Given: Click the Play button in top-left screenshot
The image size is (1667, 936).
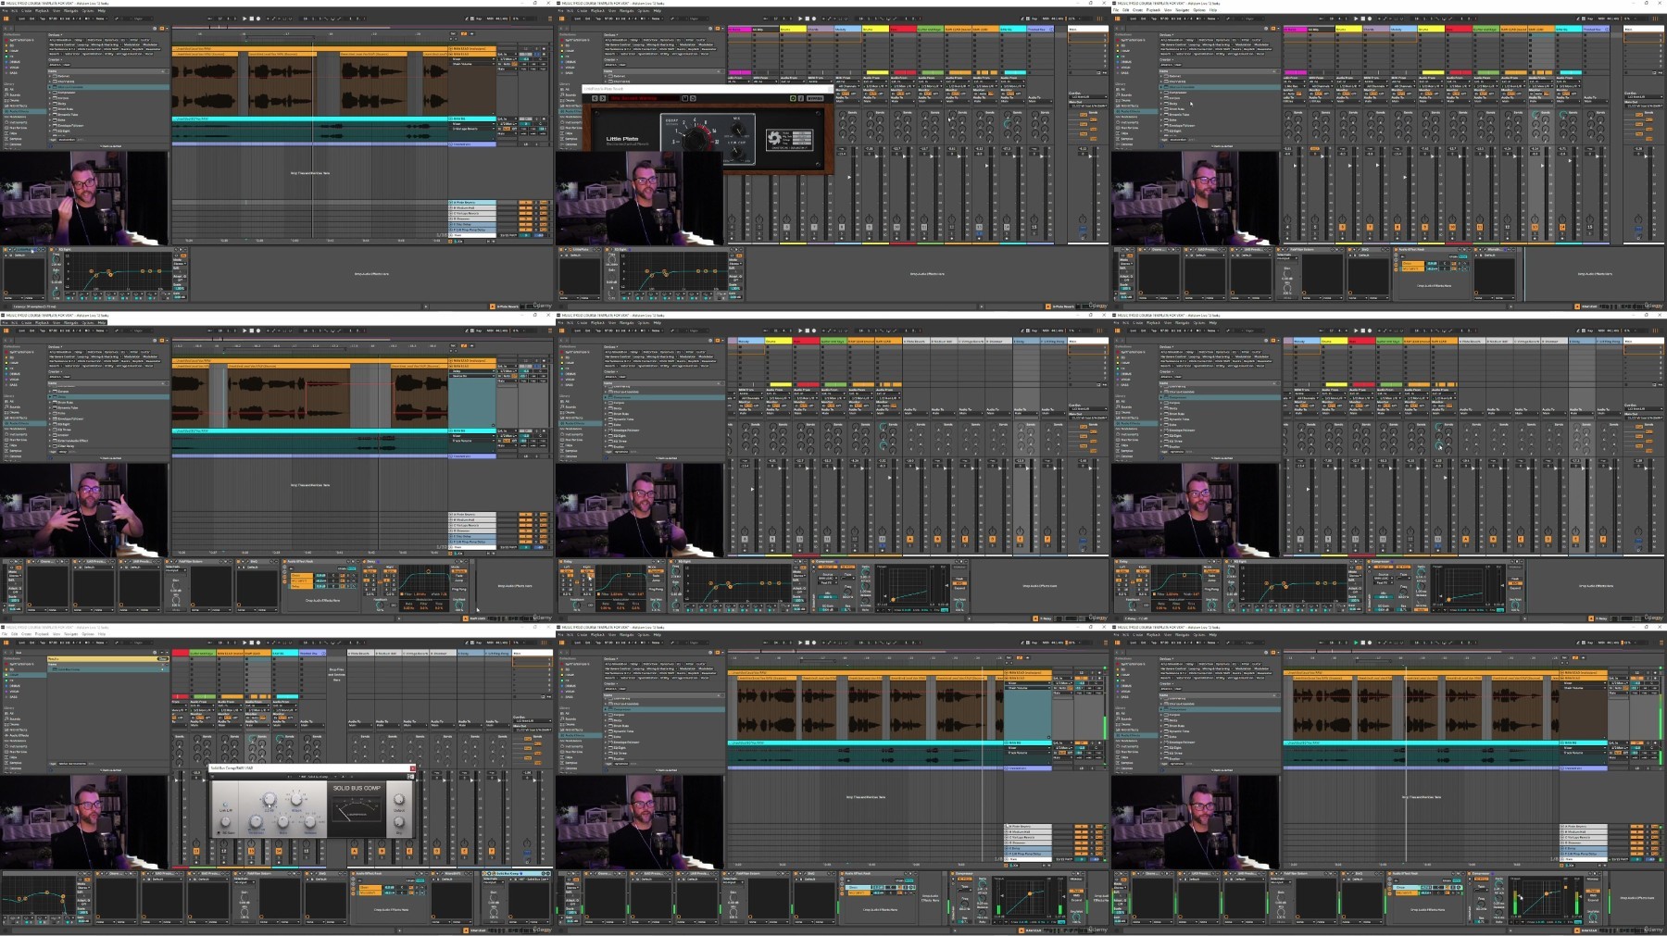Looking at the screenshot, I should click(244, 19).
